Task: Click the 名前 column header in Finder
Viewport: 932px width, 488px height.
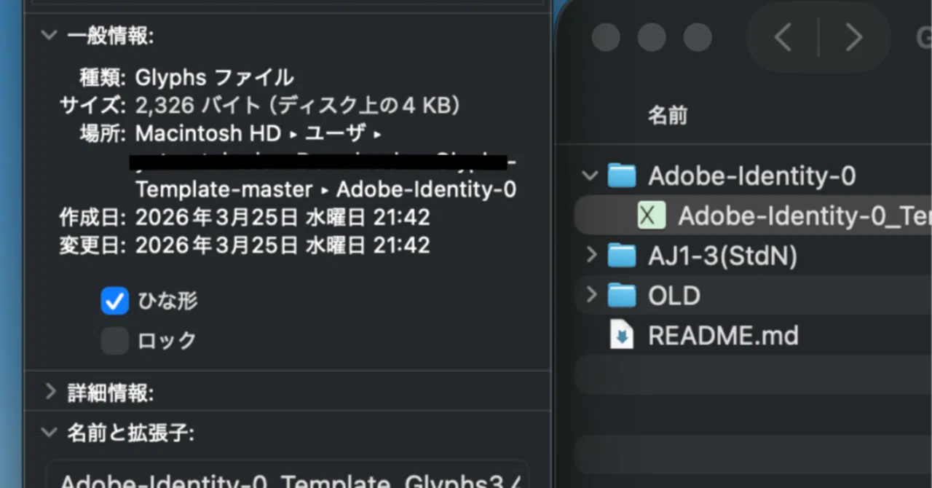Action: point(668,115)
